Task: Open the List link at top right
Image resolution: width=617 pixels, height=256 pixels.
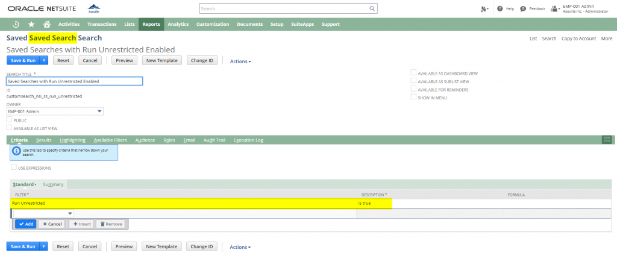Action: (533, 39)
